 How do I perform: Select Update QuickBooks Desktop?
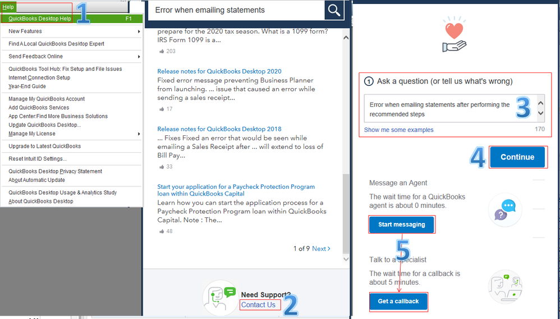click(x=45, y=125)
